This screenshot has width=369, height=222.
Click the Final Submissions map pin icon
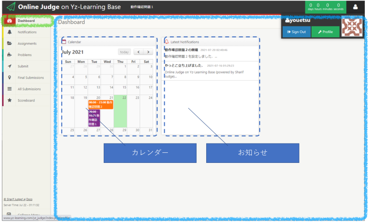tap(9, 78)
